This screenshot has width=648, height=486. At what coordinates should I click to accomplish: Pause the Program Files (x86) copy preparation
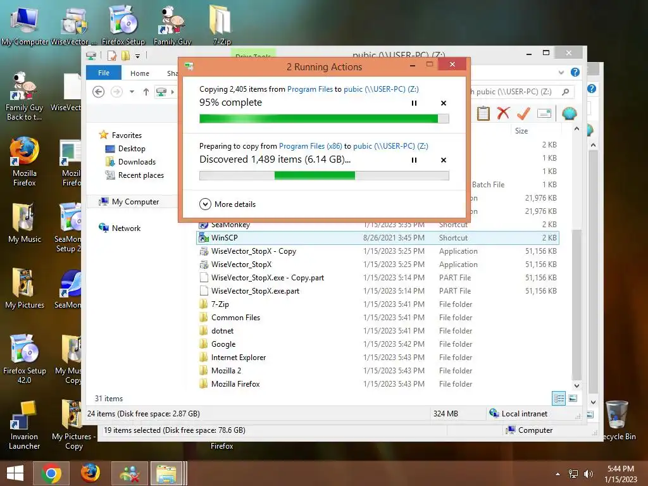click(x=414, y=160)
